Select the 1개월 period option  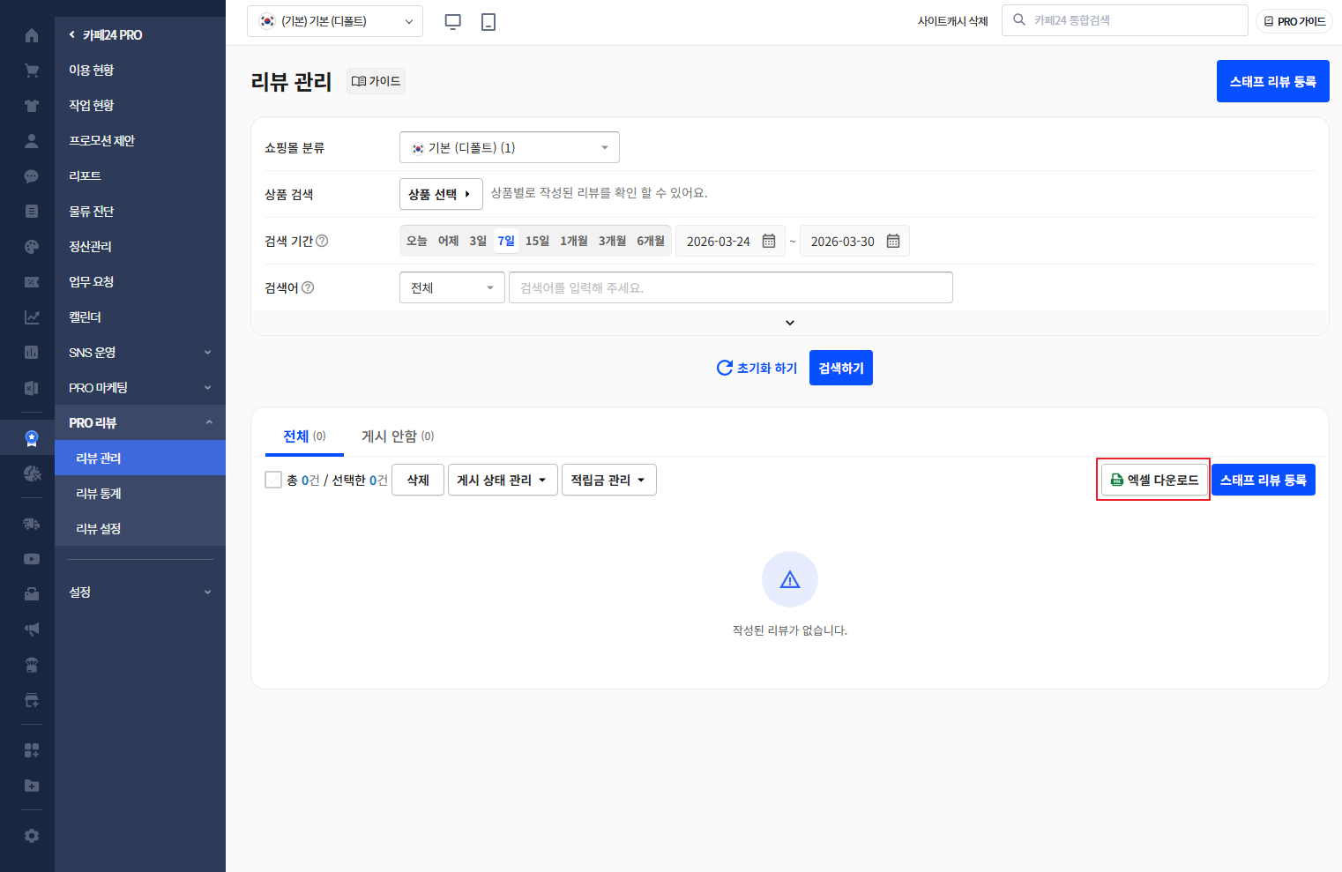tap(574, 241)
